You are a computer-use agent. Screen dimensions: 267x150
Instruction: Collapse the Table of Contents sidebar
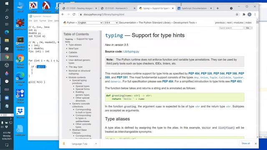click(101, 78)
